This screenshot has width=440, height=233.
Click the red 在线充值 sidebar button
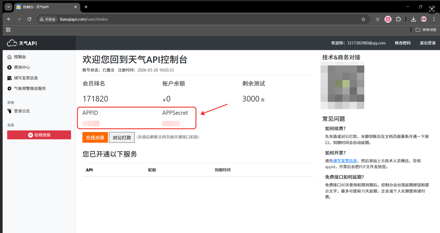click(39, 135)
